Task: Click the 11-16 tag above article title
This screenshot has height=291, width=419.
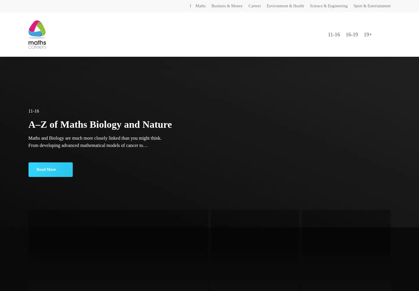Action: point(34,111)
